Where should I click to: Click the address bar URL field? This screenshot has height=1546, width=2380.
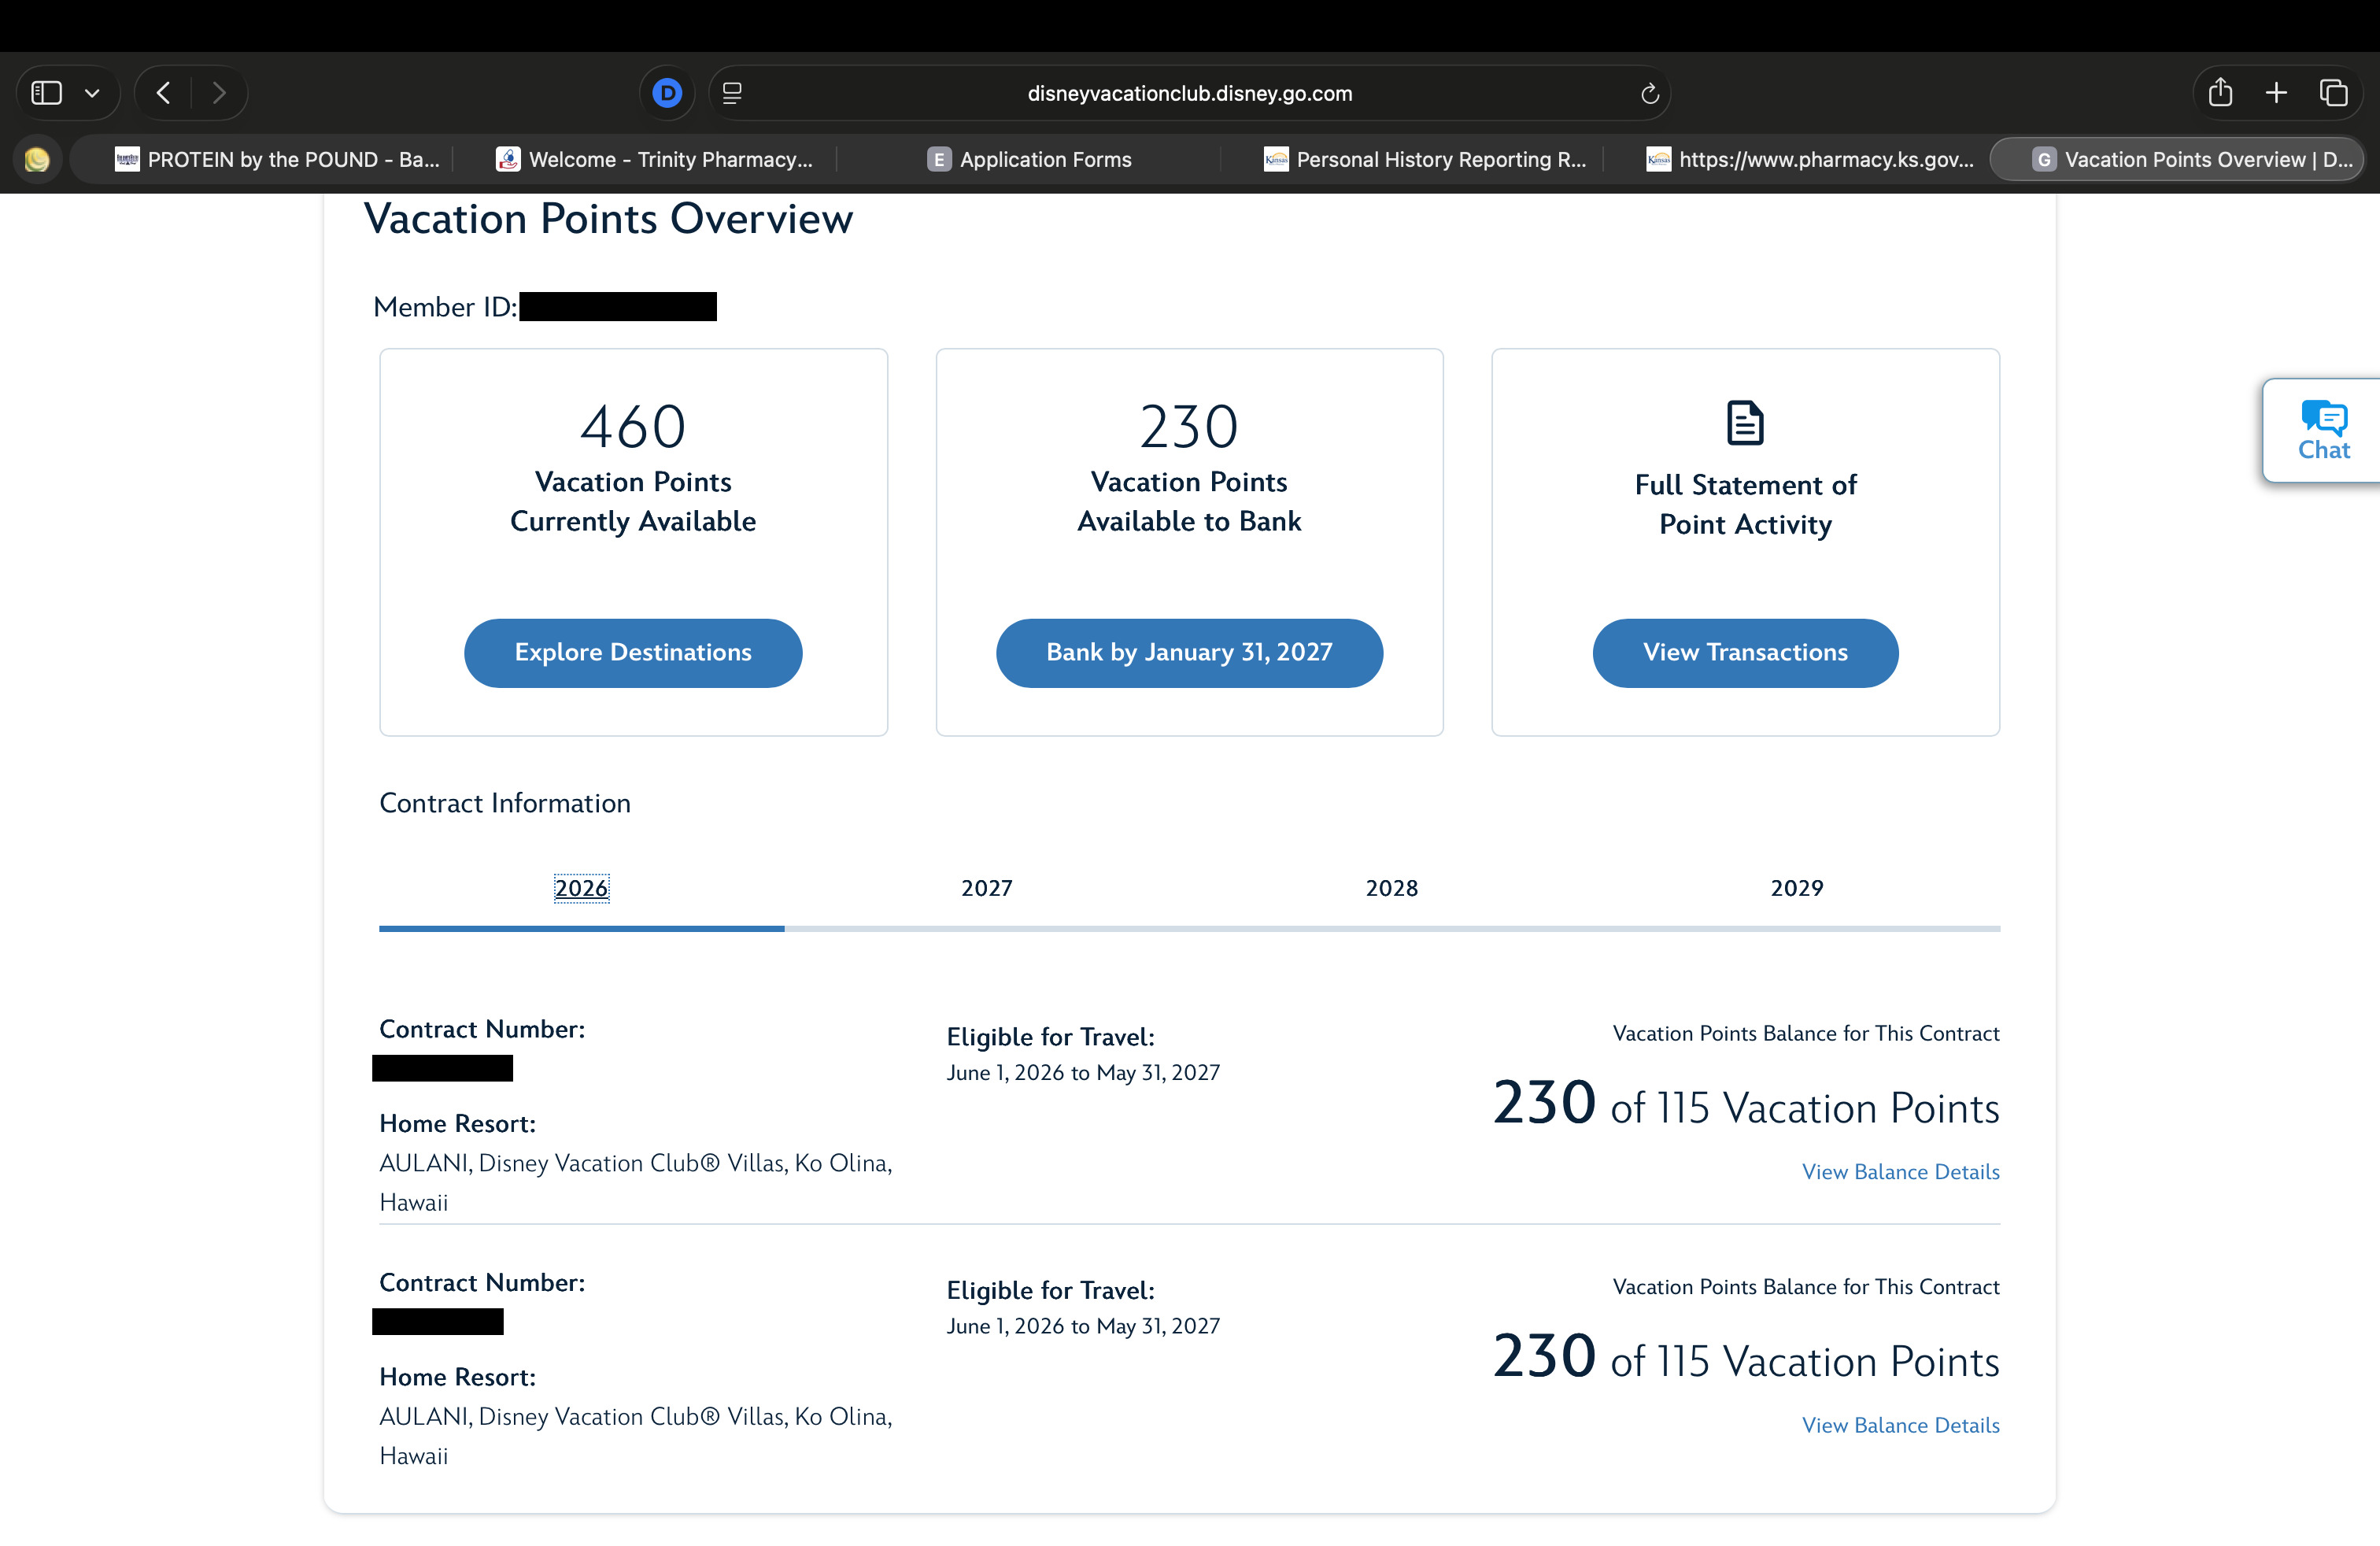(1189, 93)
